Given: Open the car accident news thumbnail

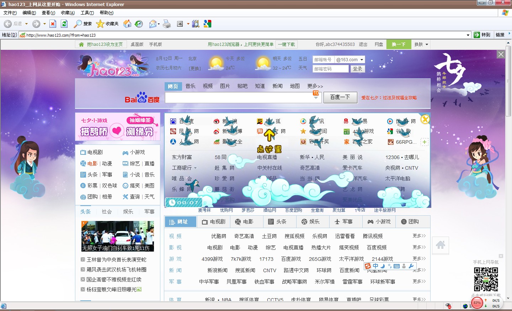Looking at the screenshot, I should [118, 236].
